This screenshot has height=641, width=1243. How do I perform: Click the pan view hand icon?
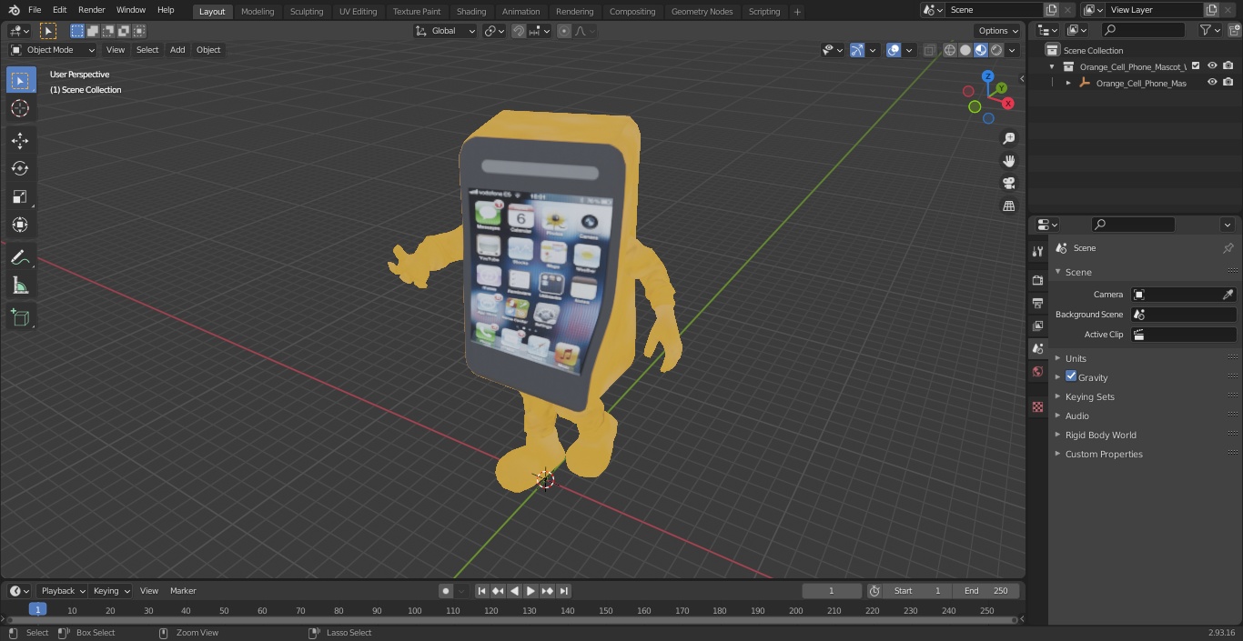[1008, 161]
